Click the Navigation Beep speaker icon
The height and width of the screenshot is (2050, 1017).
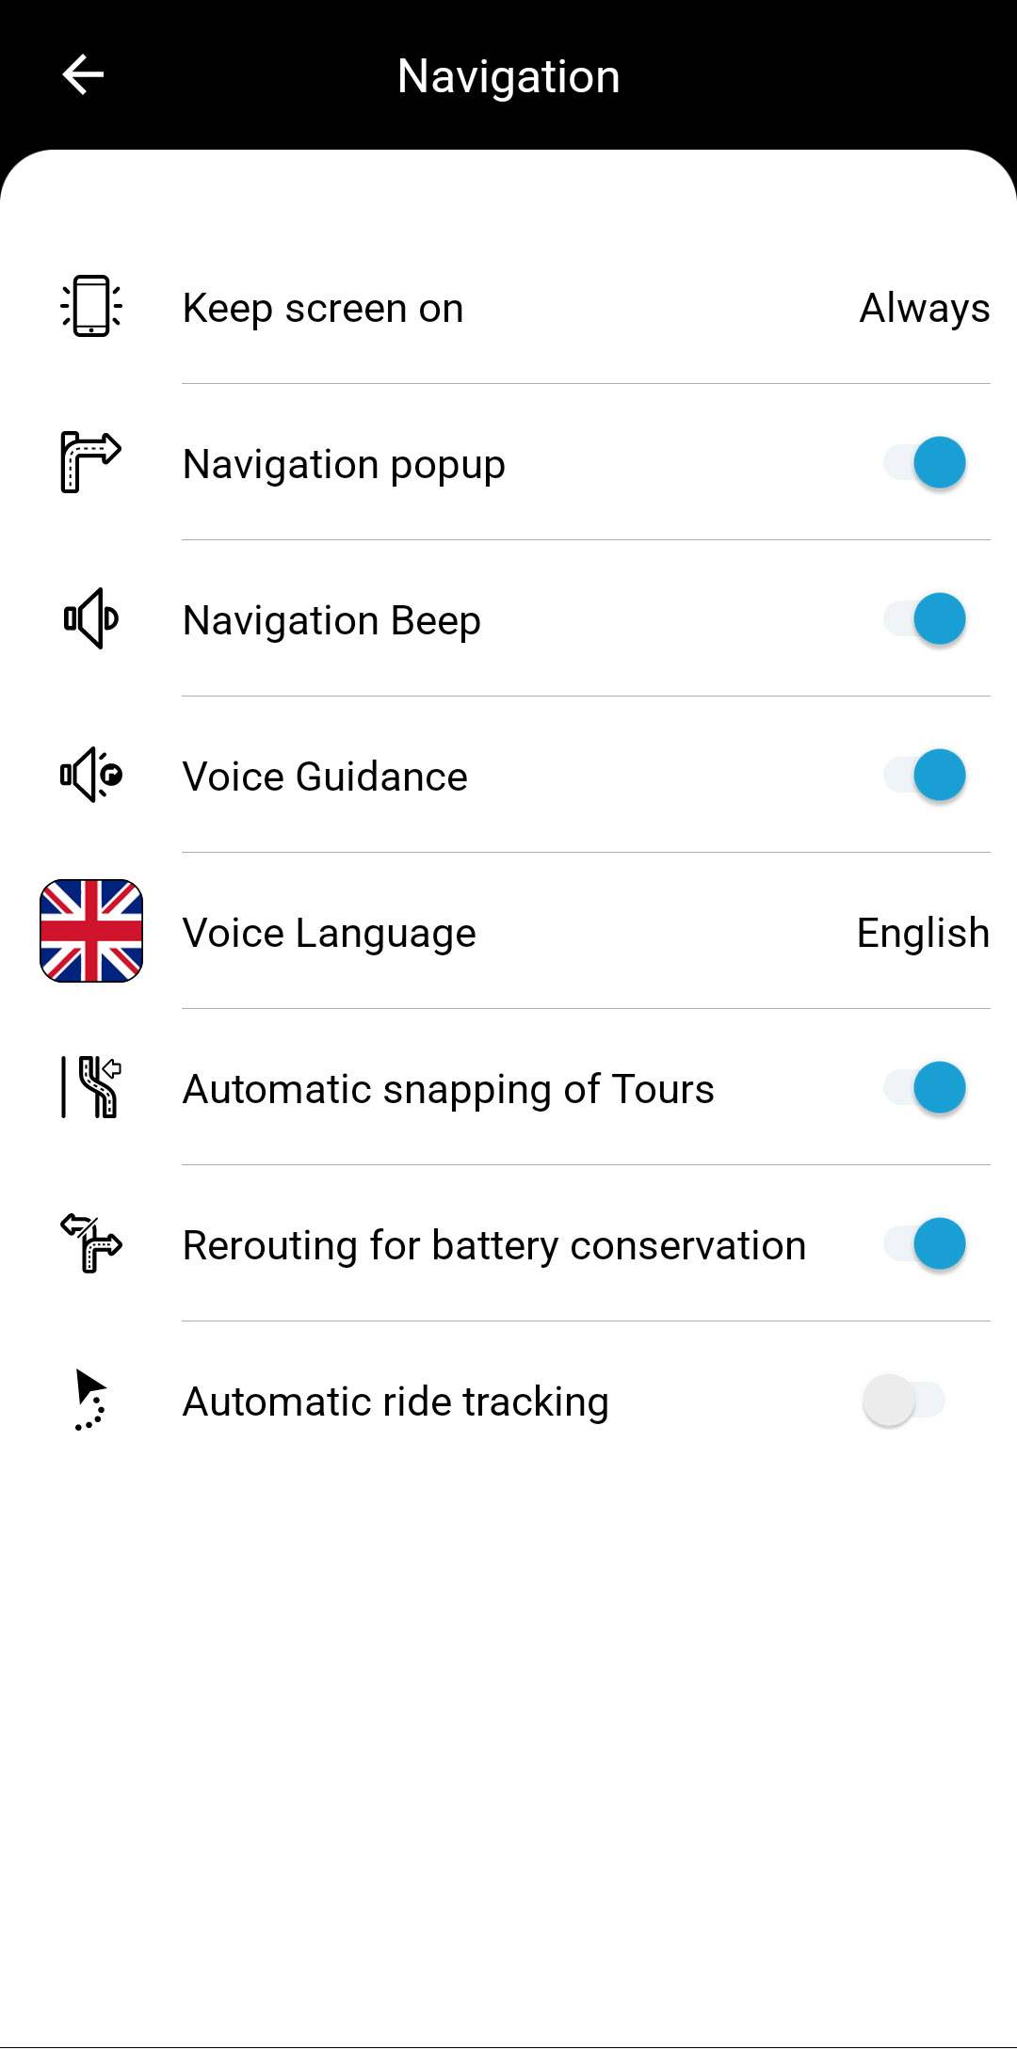[90, 618]
